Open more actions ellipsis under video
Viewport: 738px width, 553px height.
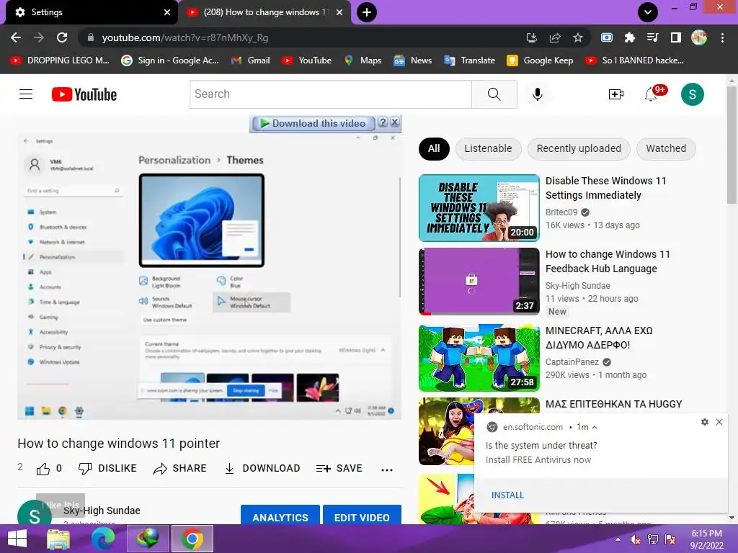387,469
